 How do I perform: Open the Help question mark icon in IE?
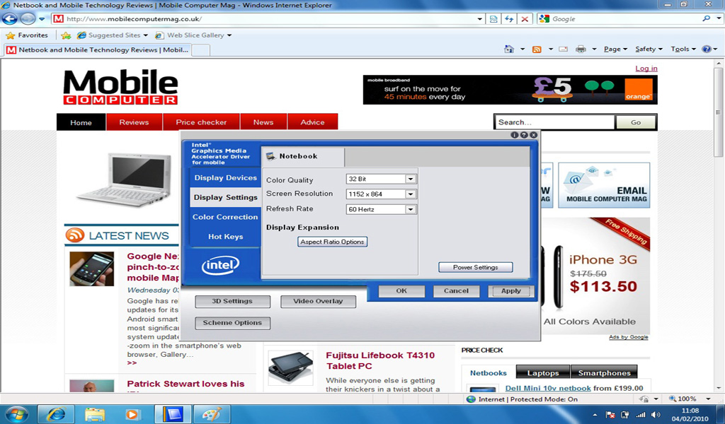[707, 49]
